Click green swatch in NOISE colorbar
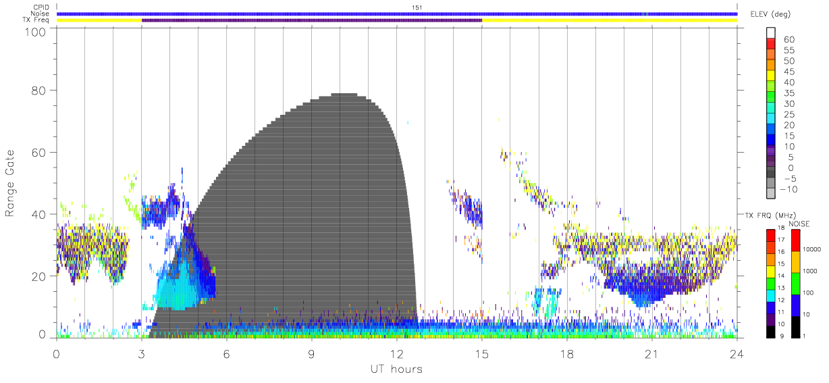Screen dimensions: 829x383 [x=796, y=283]
